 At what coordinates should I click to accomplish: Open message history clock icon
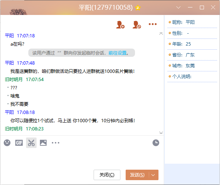pyautogui.click(x=156, y=143)
